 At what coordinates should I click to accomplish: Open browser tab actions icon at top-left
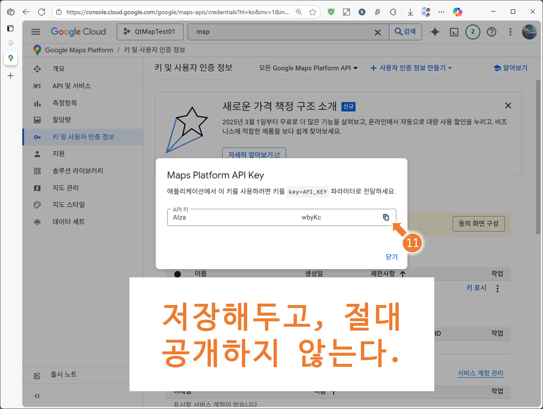(11, 12)
